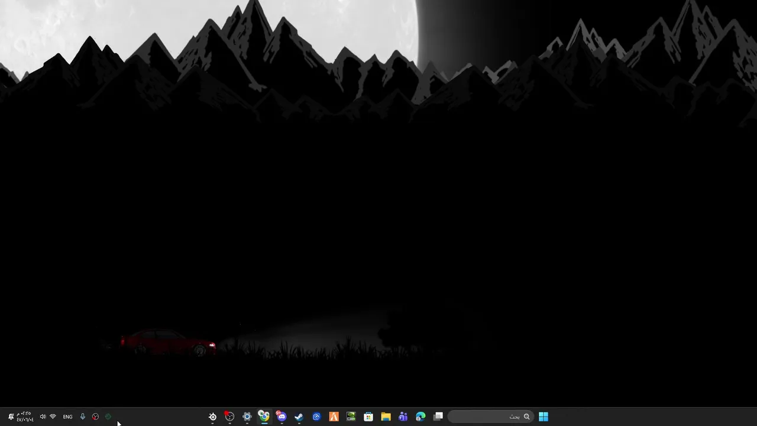757x426 pixels.
Task: Open SteelSeries GG taskbar icon
Action: (212, 417)
